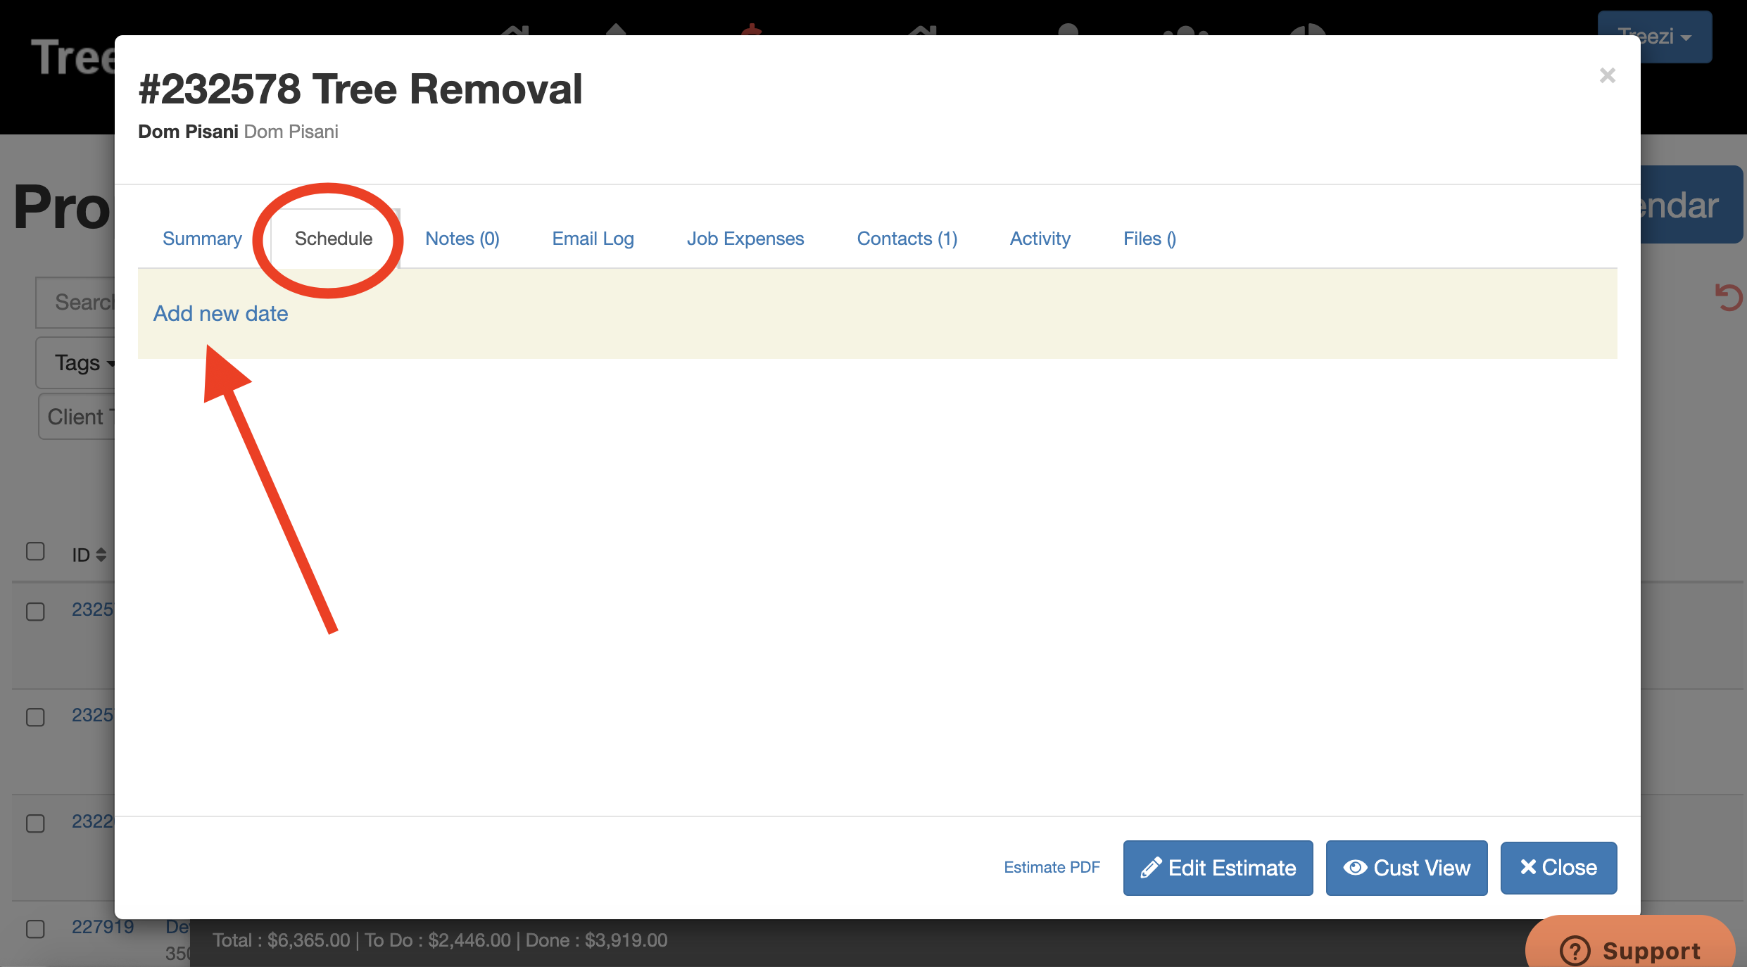The image size is (1747, 967).
Task: Click the red undo reset icon
Action: [x=1728, y=298]
